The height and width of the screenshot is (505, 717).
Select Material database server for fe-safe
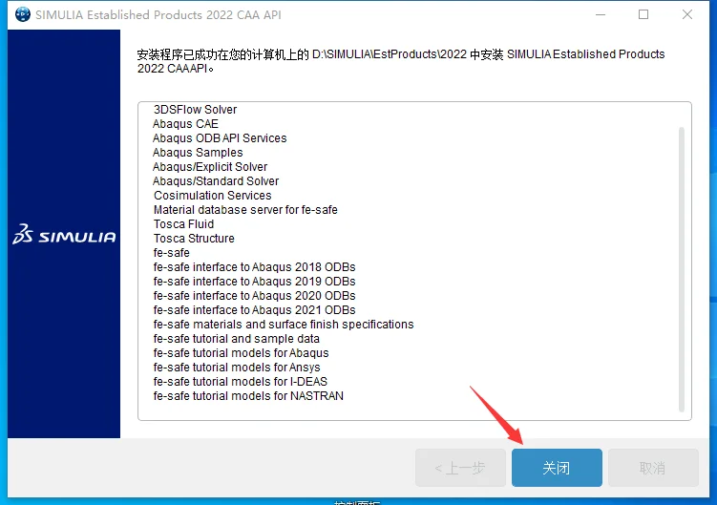point(245,210)
